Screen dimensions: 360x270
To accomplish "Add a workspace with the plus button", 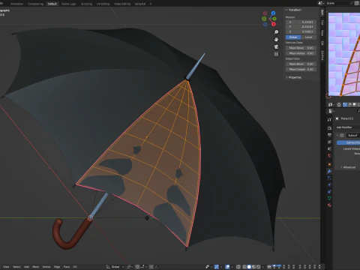I will click(151, 4).
